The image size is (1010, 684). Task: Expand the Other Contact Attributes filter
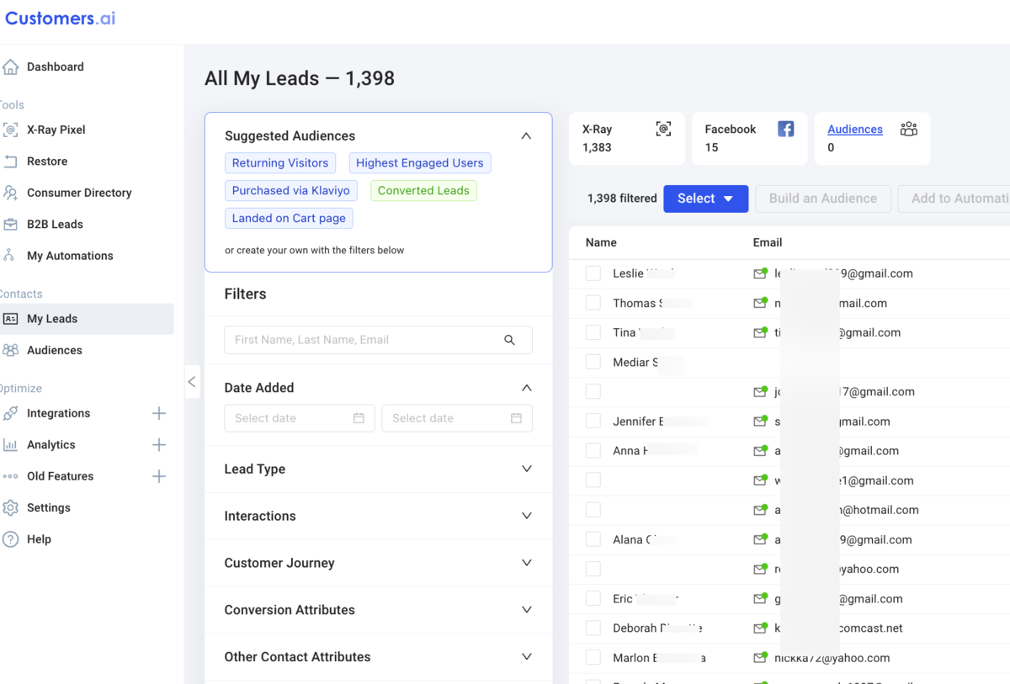coord(527,657)
